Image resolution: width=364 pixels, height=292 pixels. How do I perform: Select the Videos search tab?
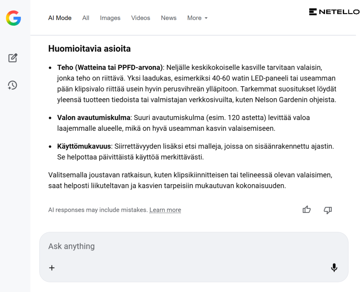click(140, 18)
